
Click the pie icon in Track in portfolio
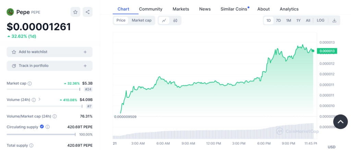coord(14,66)
